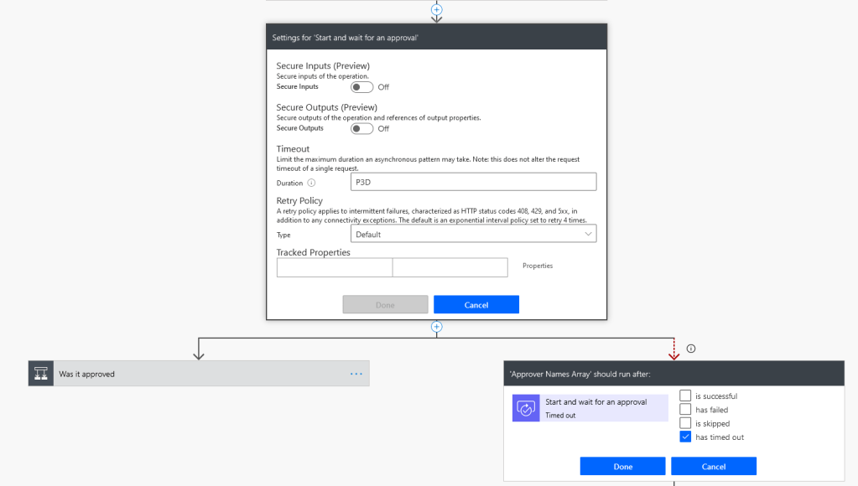Click the info icon beside the red dashed arrow
The image size is (858, 486).
tap(691, 349)
